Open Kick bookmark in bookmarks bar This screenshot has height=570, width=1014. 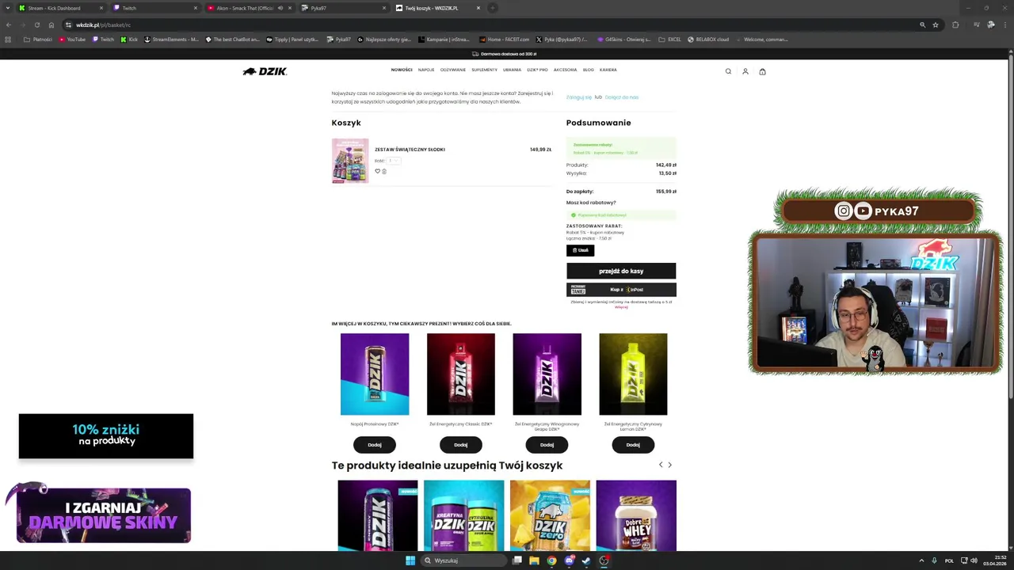(129, 39)
